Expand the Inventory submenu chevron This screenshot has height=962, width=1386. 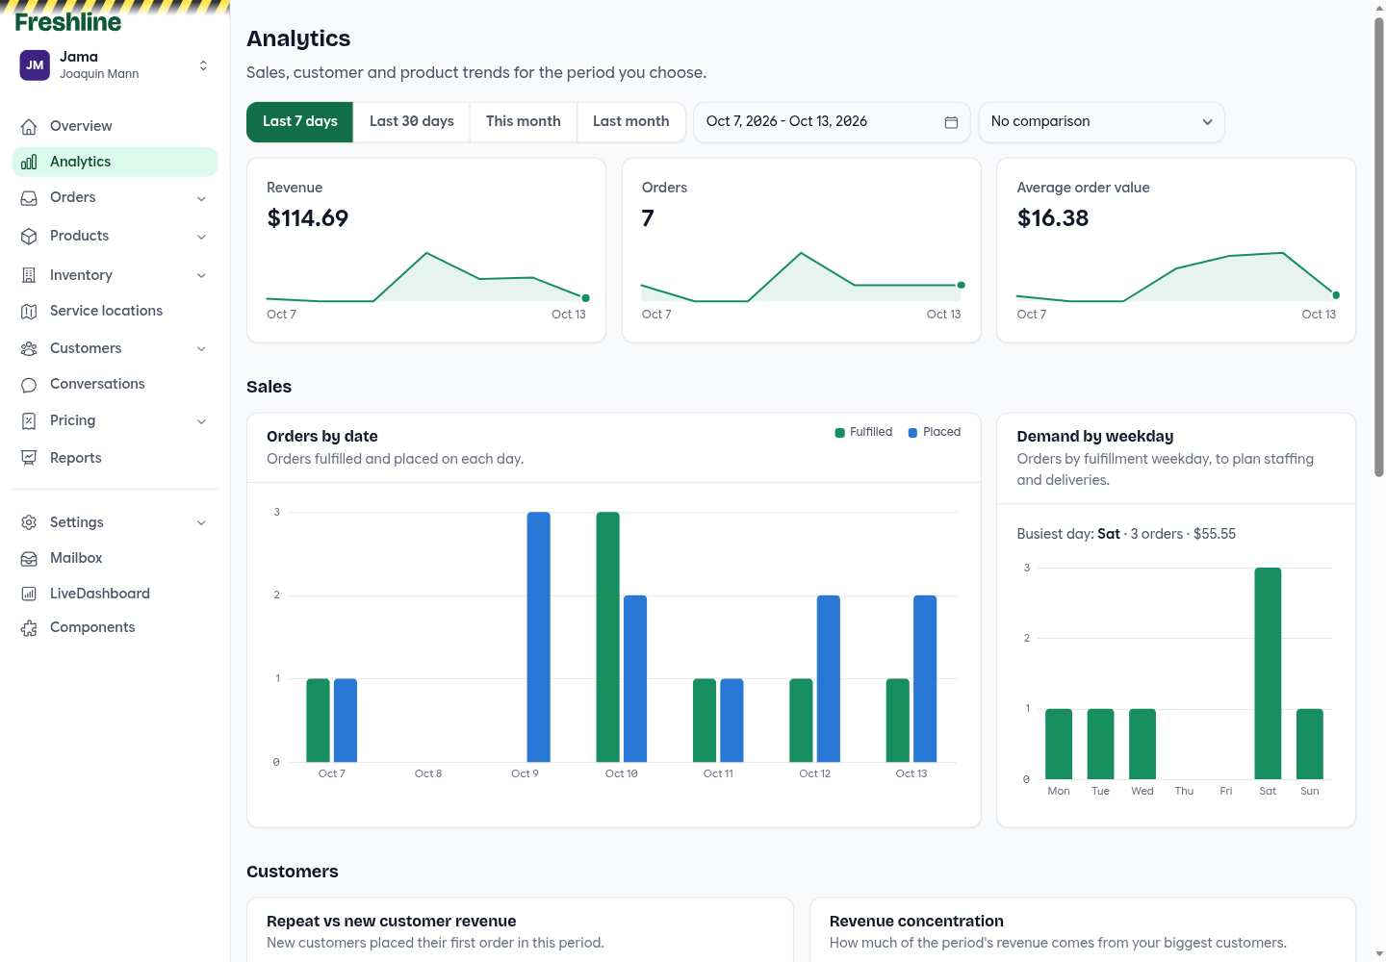(201, 275)
